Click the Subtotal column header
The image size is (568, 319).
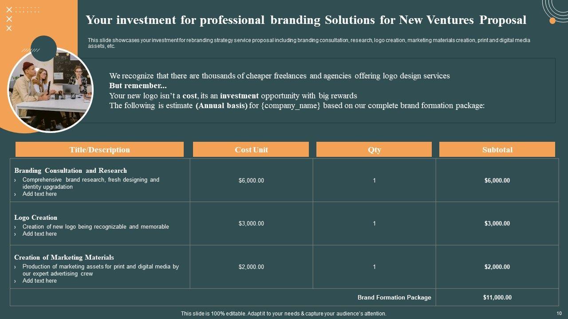(497, 150)
